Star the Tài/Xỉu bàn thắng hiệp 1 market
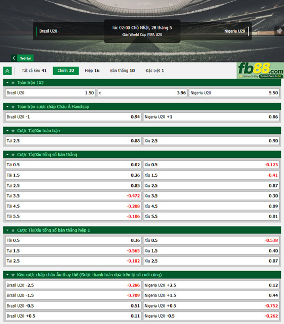 point(13,230)
